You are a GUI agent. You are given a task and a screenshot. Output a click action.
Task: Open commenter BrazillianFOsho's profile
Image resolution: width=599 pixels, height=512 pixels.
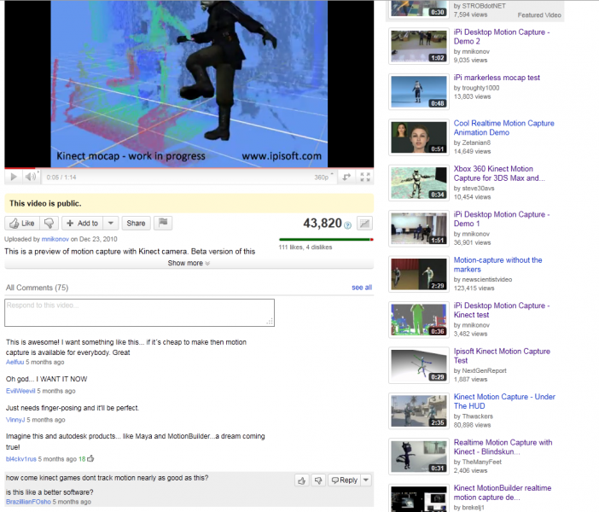28,502
